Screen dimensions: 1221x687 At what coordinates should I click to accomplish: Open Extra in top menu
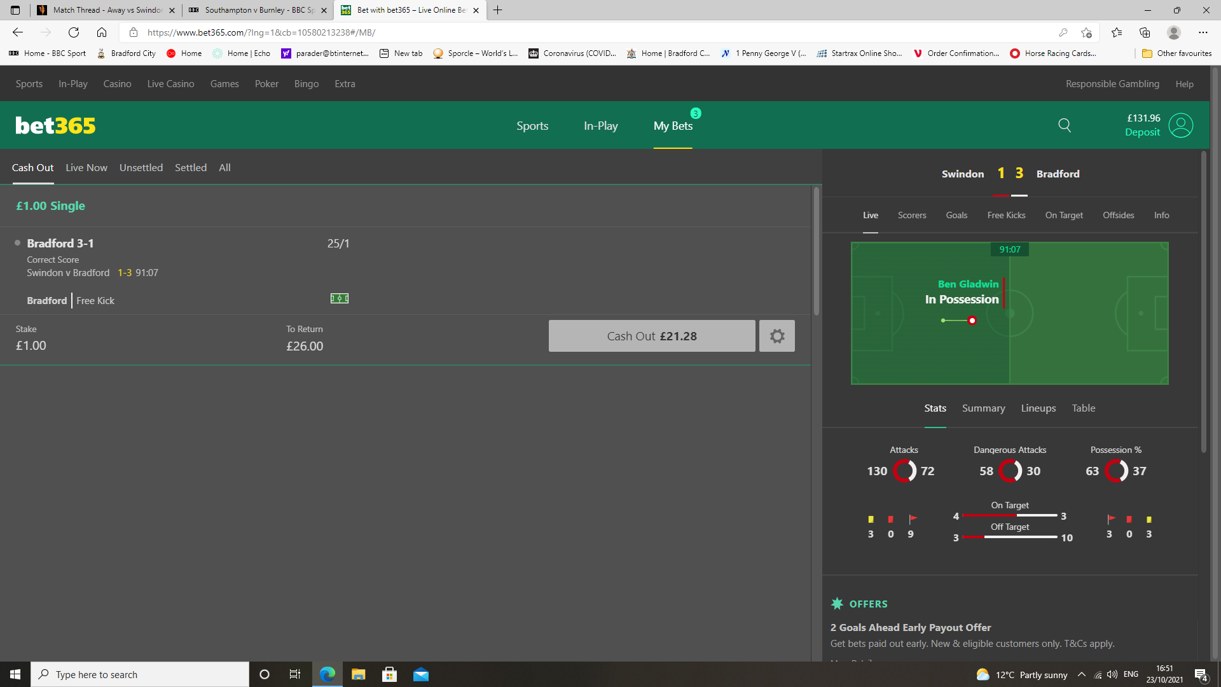345,83
